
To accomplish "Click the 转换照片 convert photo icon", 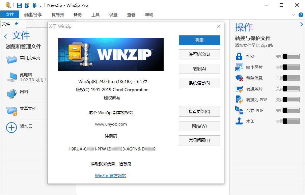I will [x=239, y=89].
